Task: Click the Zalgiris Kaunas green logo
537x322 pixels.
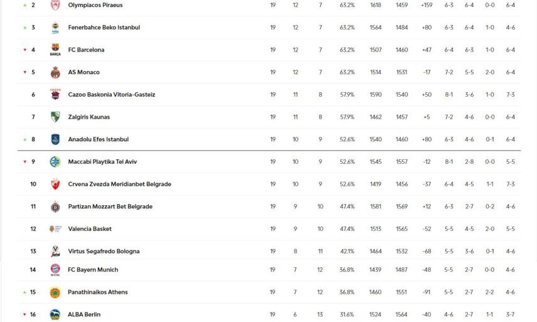Action: click(x=55, y=117)
